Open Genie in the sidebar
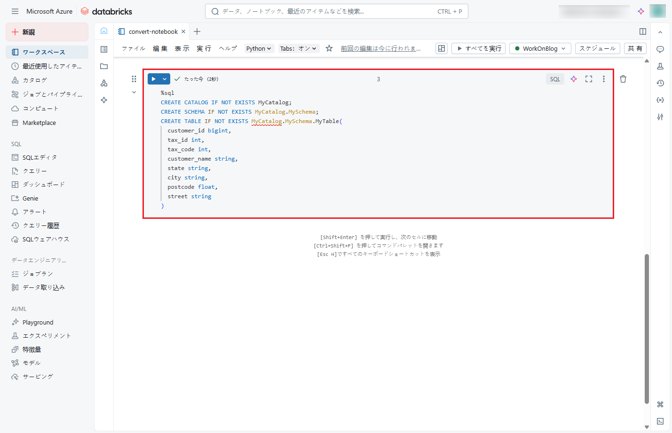Screen dimensions: 672x433 [47, 198]
